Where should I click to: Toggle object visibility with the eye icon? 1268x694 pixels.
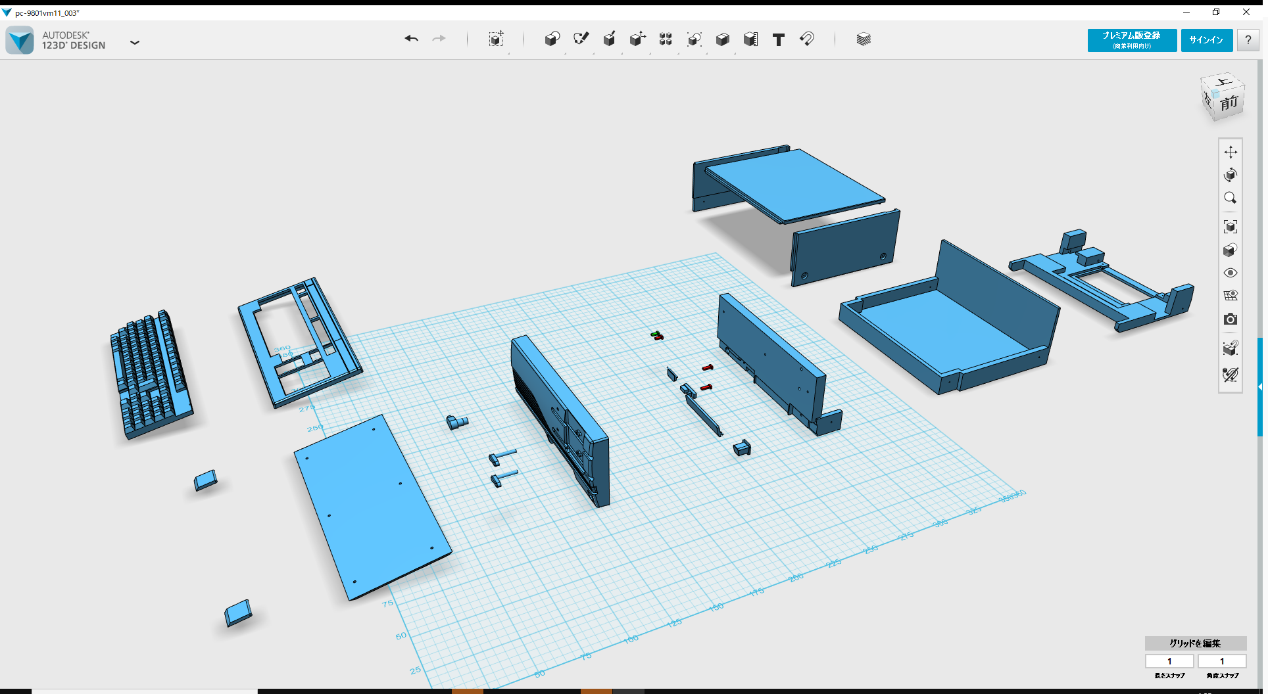(1231, 272)
